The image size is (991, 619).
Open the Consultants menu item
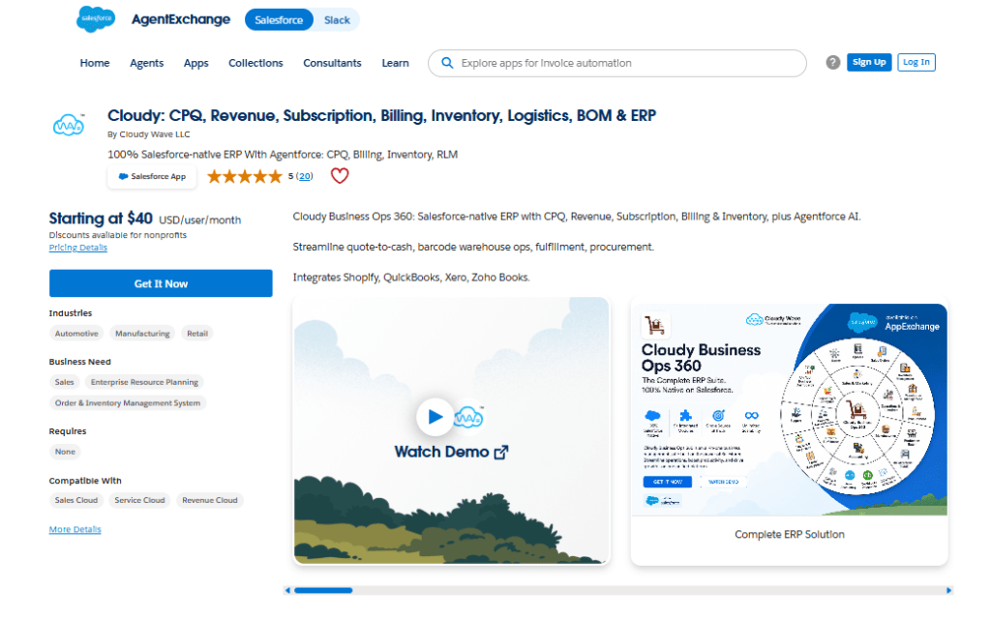332,63
